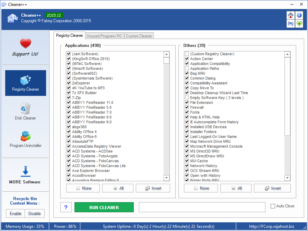Click the update/sync icon below the home icon

pyautogui.click(x=290, y=24)
